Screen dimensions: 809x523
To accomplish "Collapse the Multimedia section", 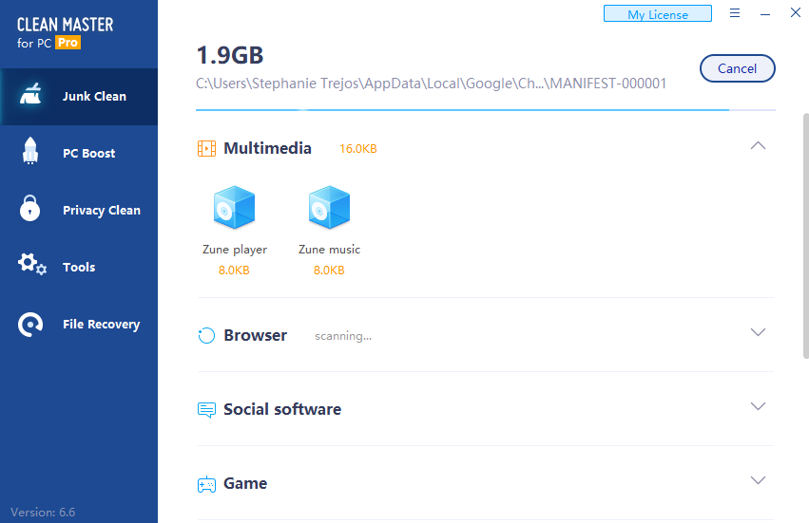I will (758, 146).
